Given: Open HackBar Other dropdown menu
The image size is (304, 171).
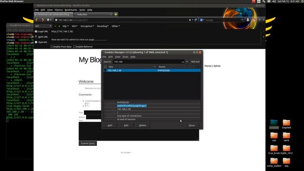Looking at the screenshot, I should point(115,26).
